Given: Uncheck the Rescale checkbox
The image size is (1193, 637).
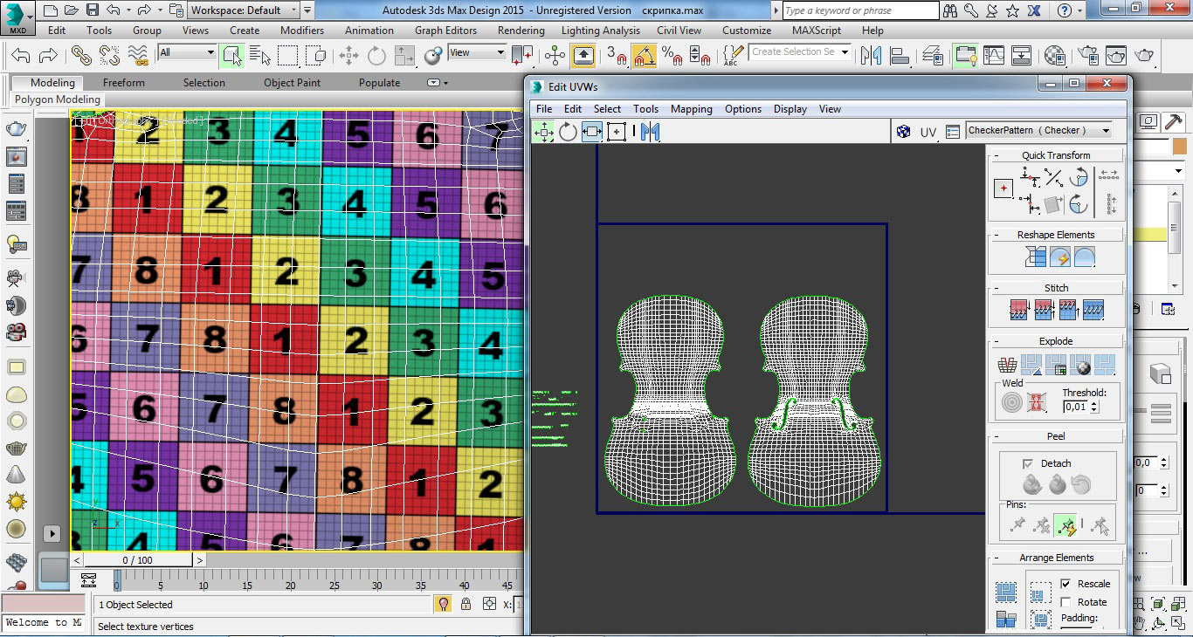Looking at the screenshot, I should pos(1065,584).
